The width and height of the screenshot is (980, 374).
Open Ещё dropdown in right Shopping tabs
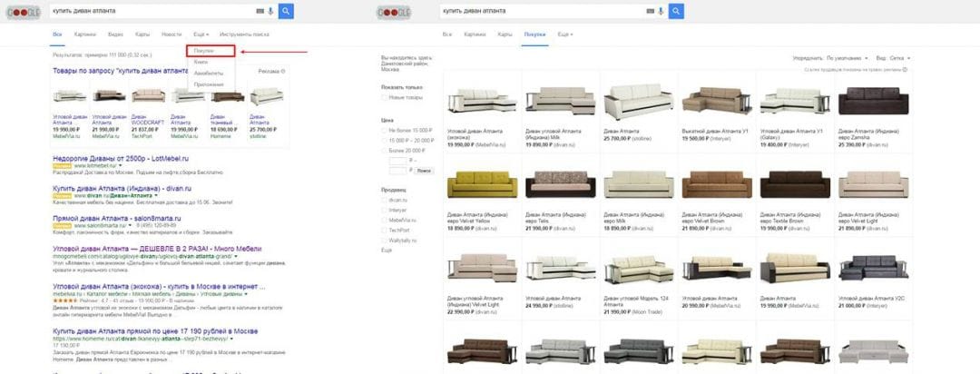[x=565, y=34]
